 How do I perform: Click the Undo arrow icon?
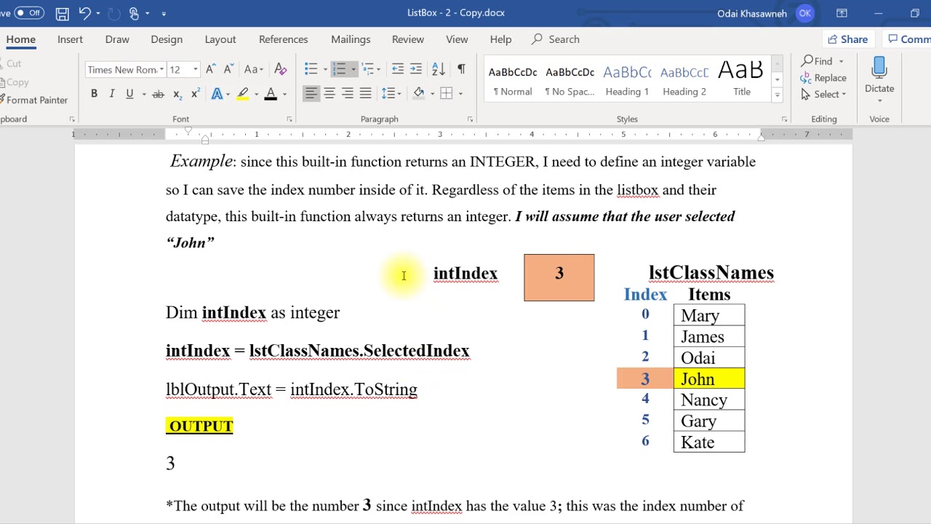tap(84, 13)
